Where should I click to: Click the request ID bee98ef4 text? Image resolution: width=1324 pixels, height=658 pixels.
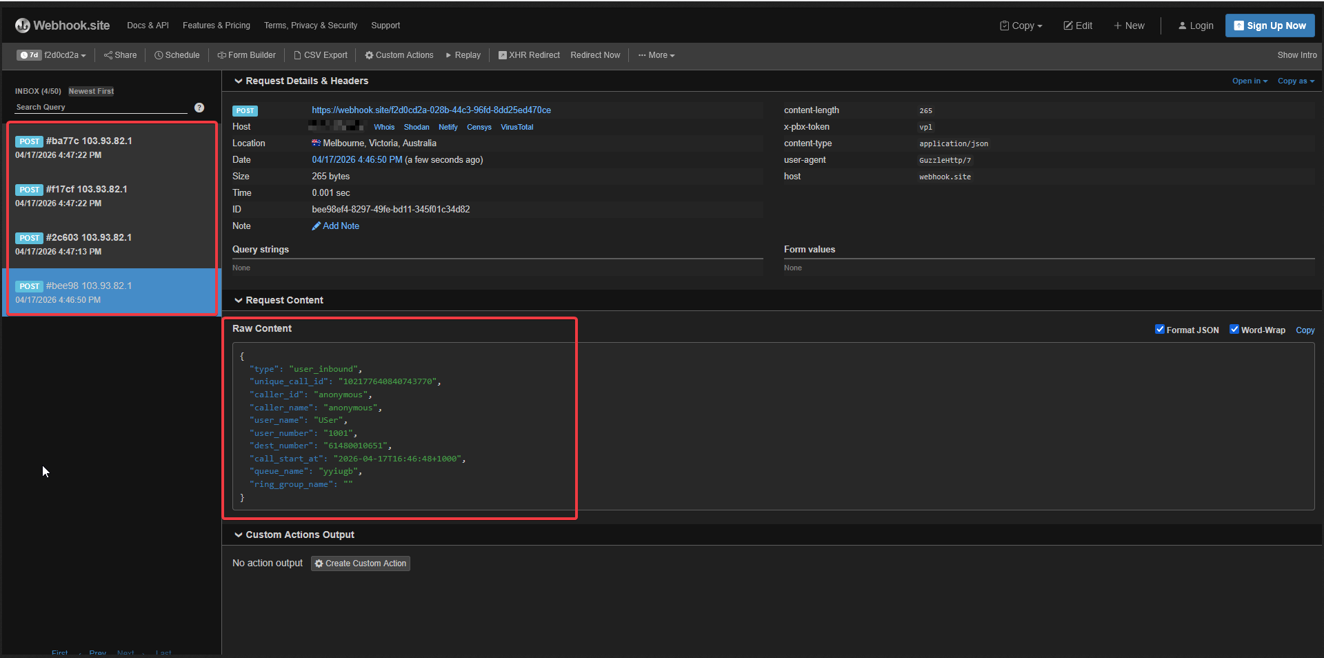(391, 210)
